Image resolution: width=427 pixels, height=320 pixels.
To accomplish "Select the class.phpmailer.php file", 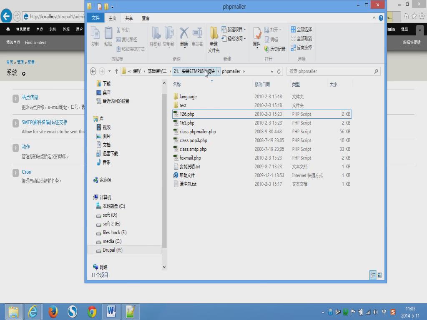I will point(198,132).
